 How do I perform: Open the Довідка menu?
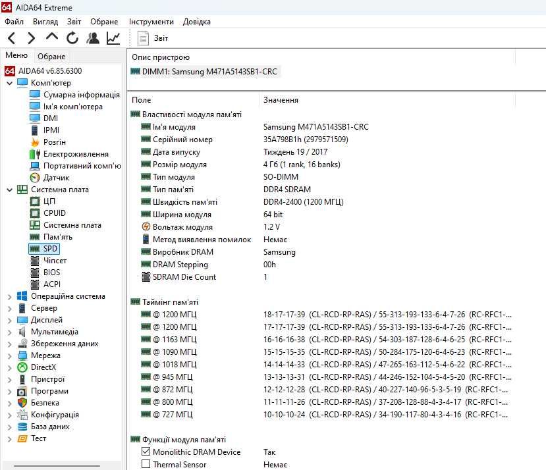click(x=197, y=22)
